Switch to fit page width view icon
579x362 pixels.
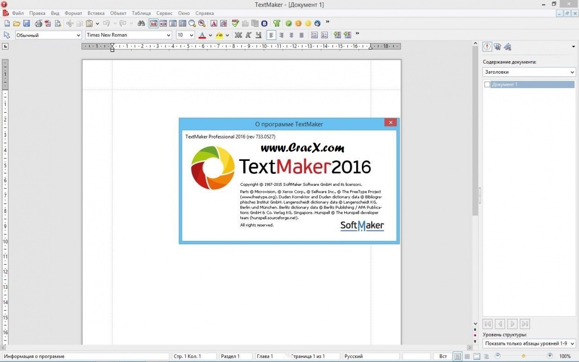pos(163,23)
